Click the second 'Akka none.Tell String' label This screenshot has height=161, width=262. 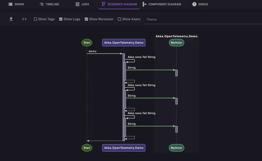point(141,85)
